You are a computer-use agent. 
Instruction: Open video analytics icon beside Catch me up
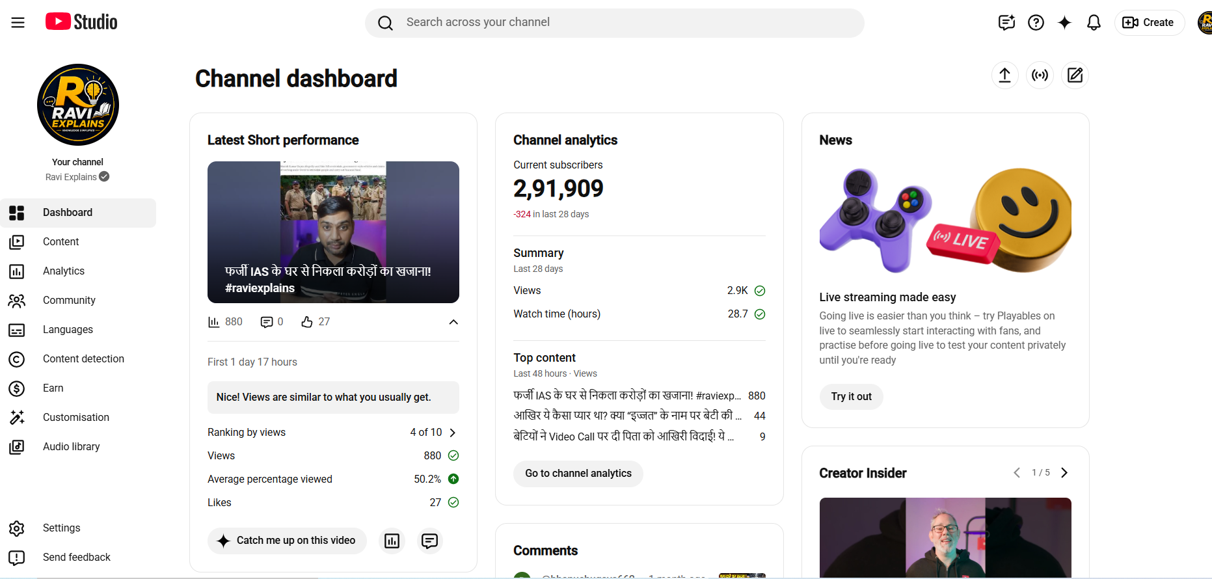(x=392, y=541)
